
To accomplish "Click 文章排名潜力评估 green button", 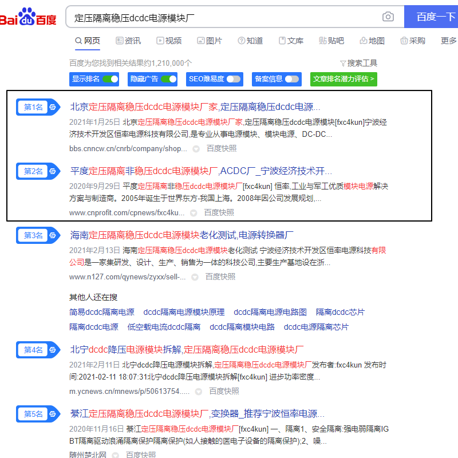I will click(343, 79).
